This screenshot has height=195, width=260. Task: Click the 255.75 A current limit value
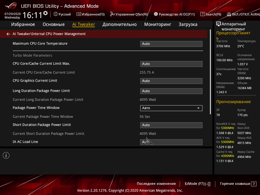coord(147,72)
